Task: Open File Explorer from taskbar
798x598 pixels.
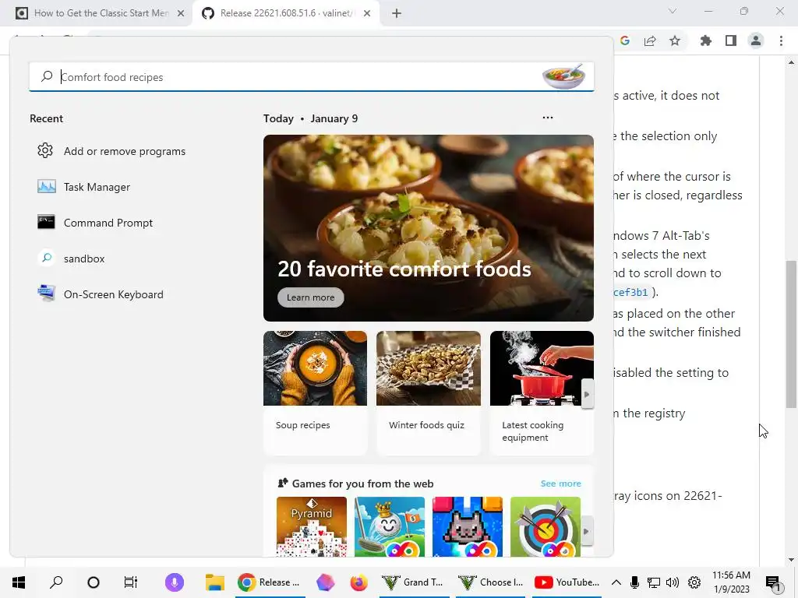Action: pos(215,582)
